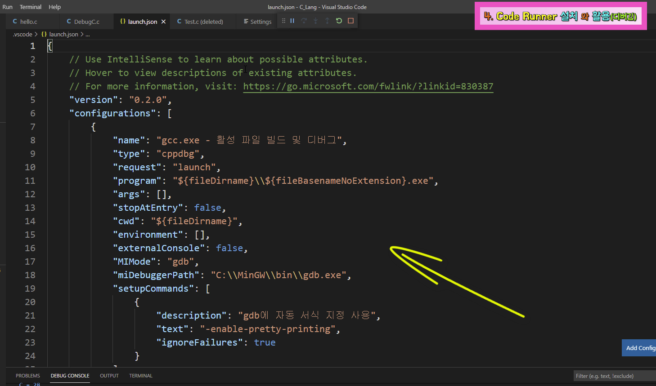This screenshot has height=386, width=656.
Task: Stop debugging with the red square icon
Action: pos(351,21)
